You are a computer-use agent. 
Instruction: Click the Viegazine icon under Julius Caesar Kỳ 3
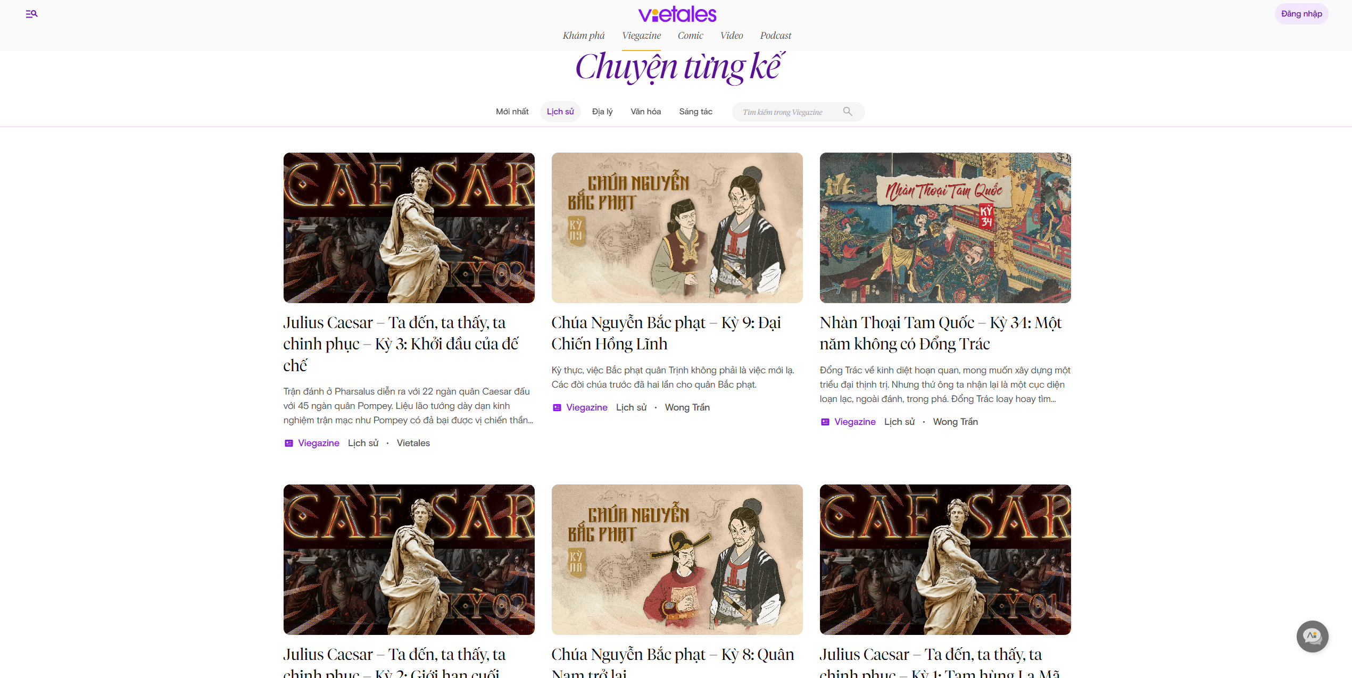click(x=288, y=443)
